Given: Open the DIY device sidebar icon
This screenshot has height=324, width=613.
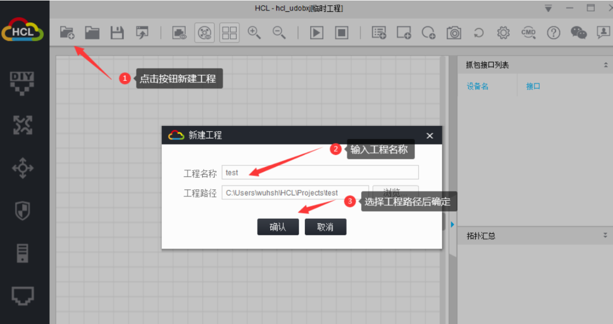Looking at the screenshot, I should point(22,82).
